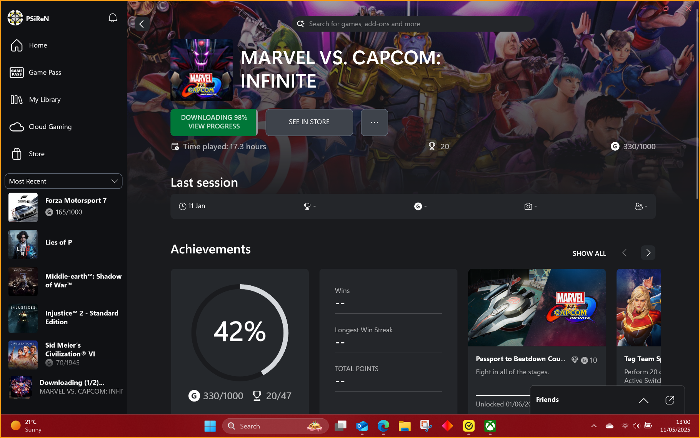The width and height of the screenshot is (700, 438).
Task: Open File Explorer from the taskbar
Action: [405, 426]
